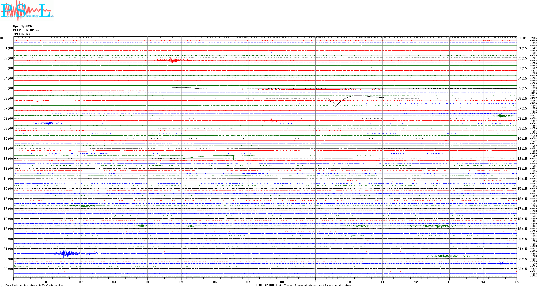
Task: Click the blue burst near the 22:15 right edge
Action: tap(503, 264)
